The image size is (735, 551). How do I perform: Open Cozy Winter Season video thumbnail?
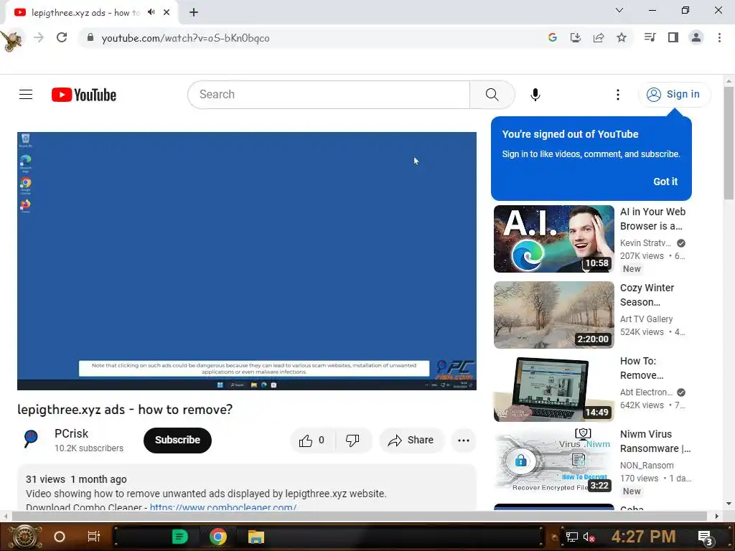coord(553,315)
